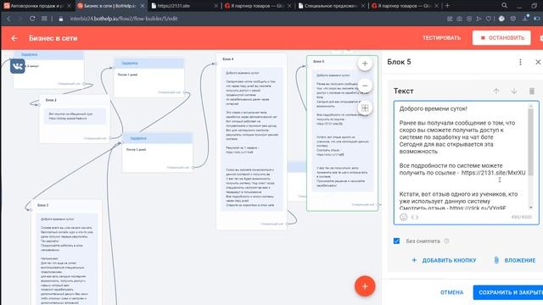
Task: Click the ТЕСТИРОВАТЬ button
Action: tap(441, 38)
